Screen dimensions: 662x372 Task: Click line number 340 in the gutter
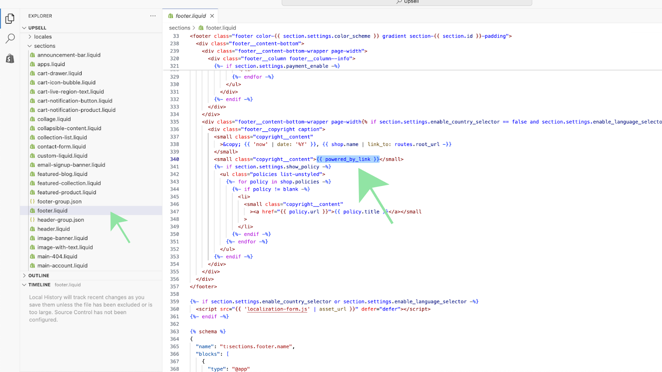click(175, 160)
